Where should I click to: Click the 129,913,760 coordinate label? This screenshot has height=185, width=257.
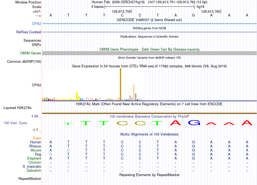click(211, 11)
